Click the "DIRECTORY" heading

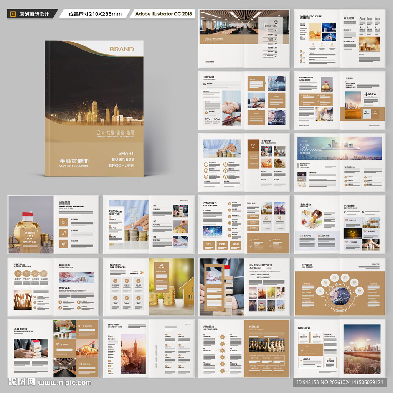click(x=271, y=26)
